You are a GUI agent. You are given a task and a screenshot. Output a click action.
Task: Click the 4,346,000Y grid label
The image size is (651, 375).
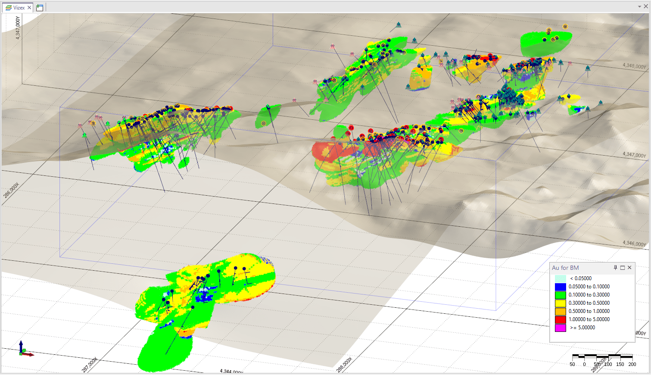[x=634, y=244]
